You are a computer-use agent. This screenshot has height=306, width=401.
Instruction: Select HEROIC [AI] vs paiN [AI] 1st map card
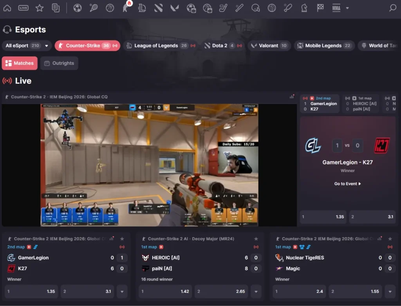[361, 103]
